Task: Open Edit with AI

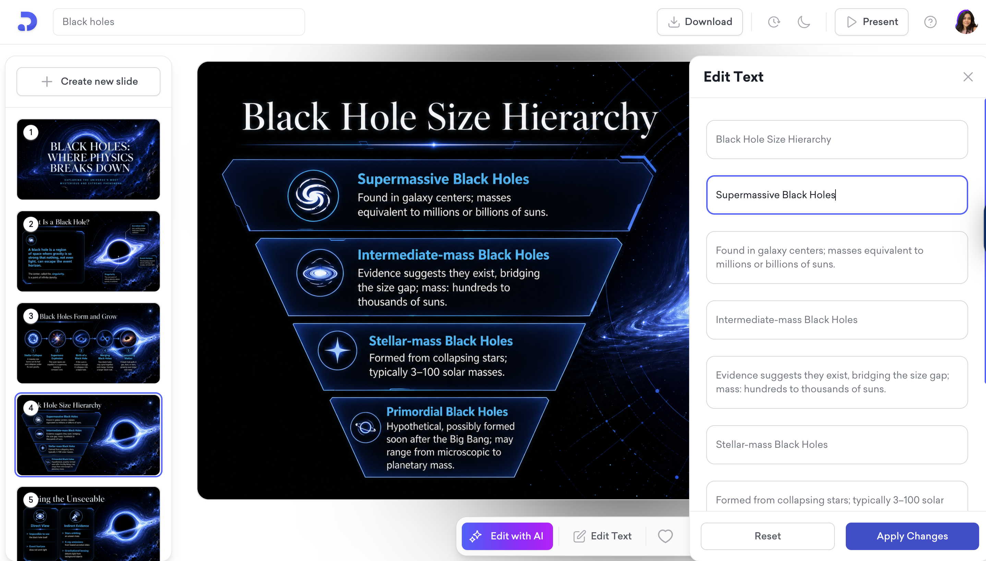Action: coord(507,536)
